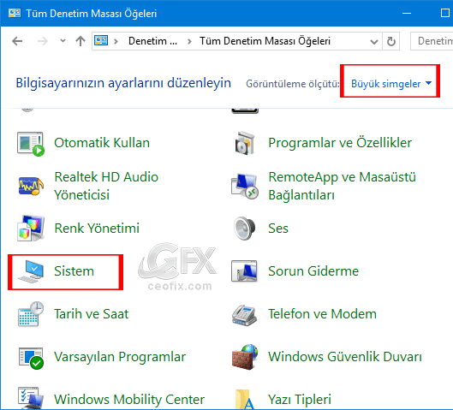The height and width of the screenshot is (410, 453).
Task: Open the Tarih ve Saat link
Action: 92,314
